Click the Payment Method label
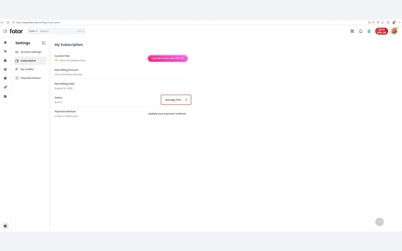The image size is (402, 251). (65, 111)
